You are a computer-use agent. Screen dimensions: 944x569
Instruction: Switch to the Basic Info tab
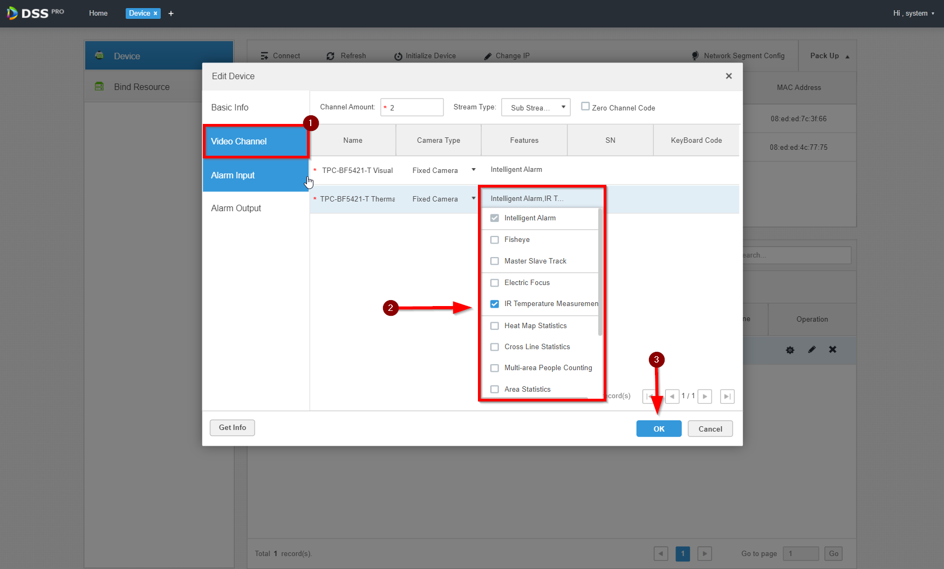click(256, 107)
